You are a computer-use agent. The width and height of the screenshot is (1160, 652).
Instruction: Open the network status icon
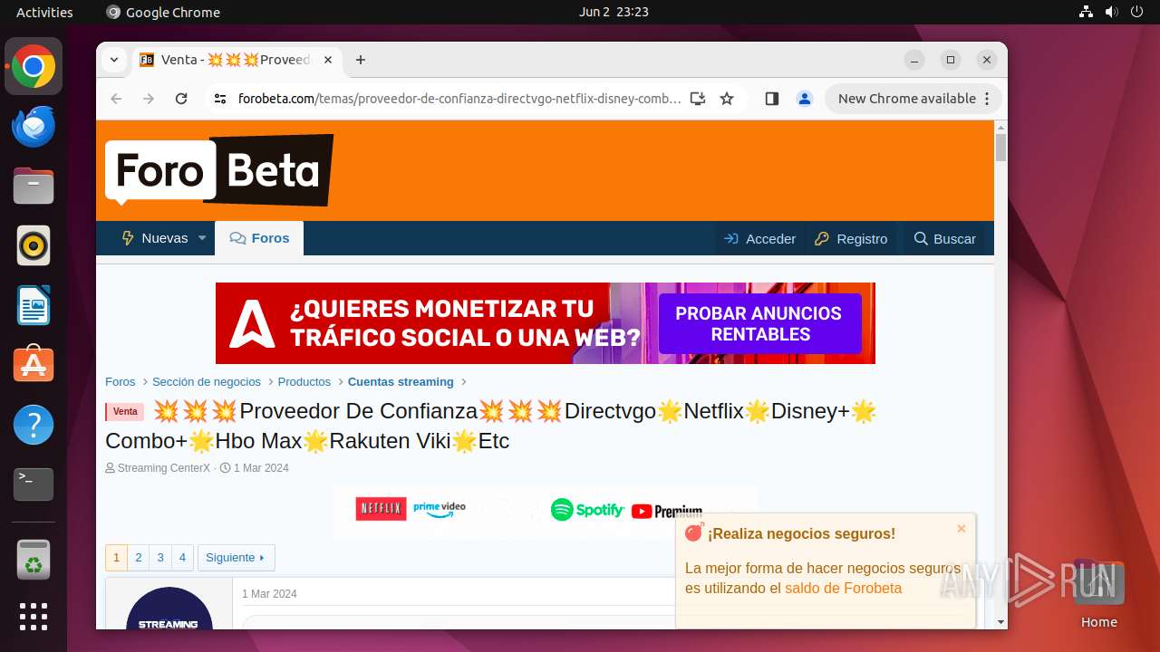[1086, 12]
